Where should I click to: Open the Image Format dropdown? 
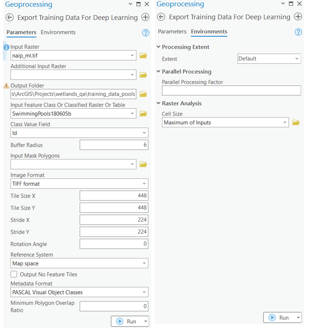80,184
